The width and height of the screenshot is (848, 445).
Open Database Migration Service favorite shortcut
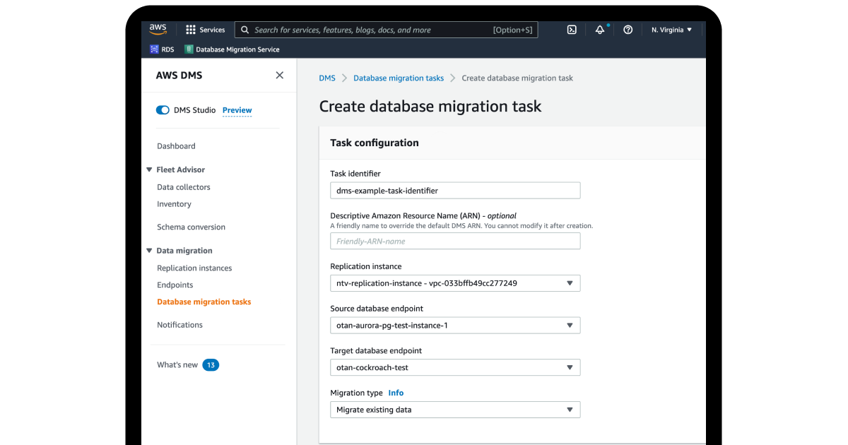(x=233, y=49)
